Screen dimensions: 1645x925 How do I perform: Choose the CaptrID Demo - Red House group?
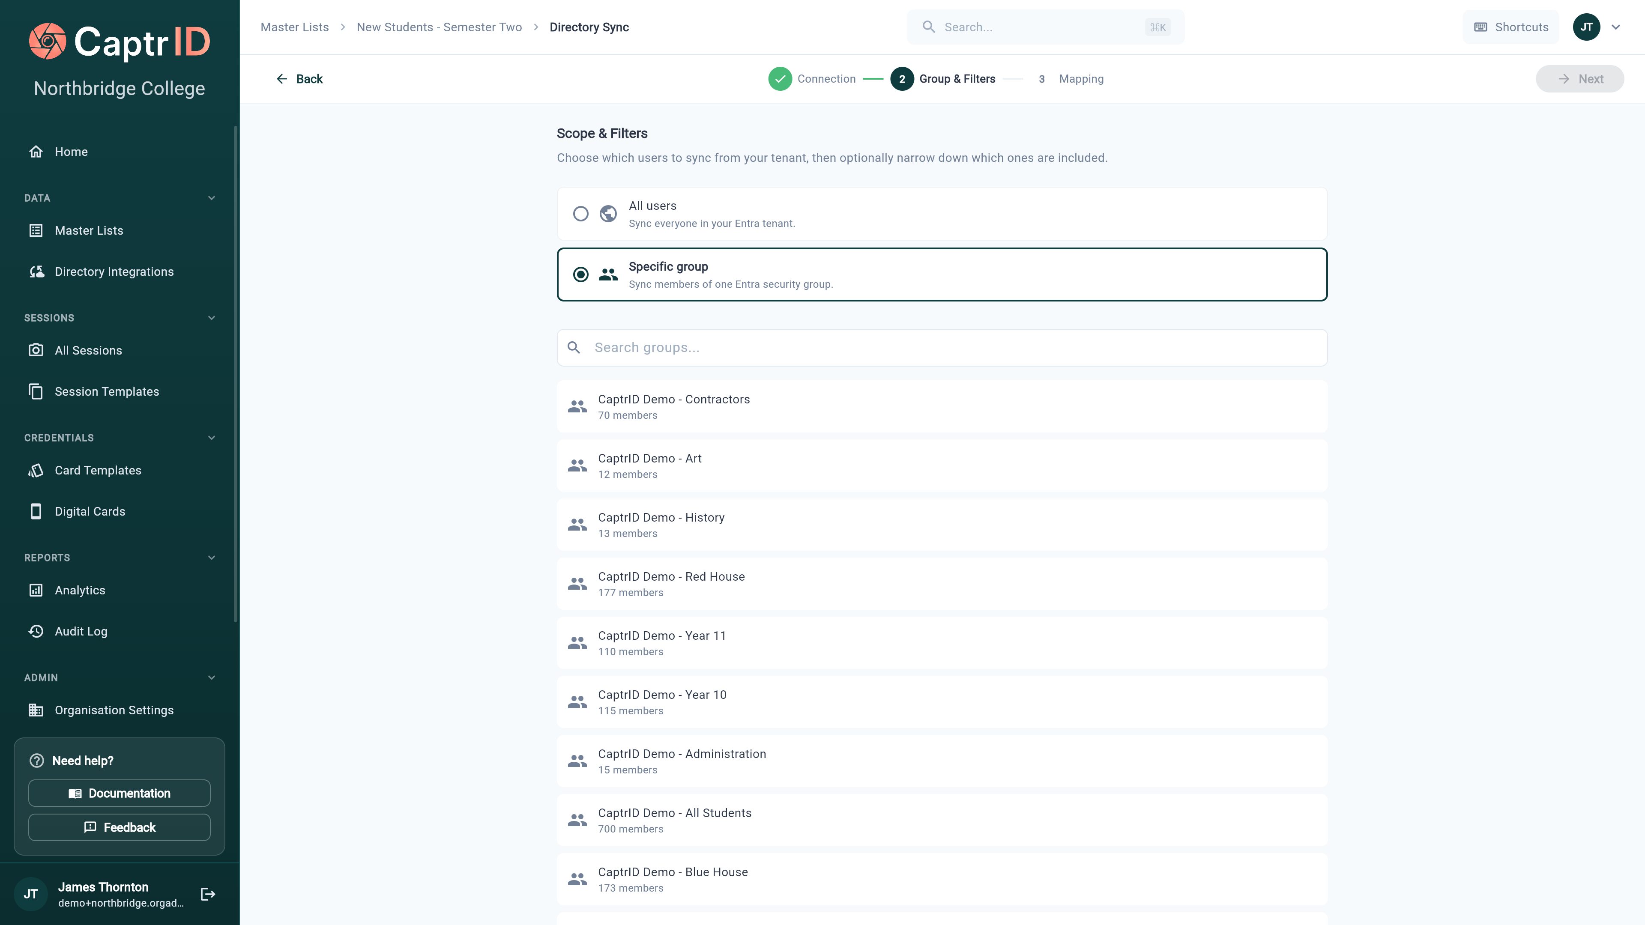pyautogui.click(x=942, y=583)
